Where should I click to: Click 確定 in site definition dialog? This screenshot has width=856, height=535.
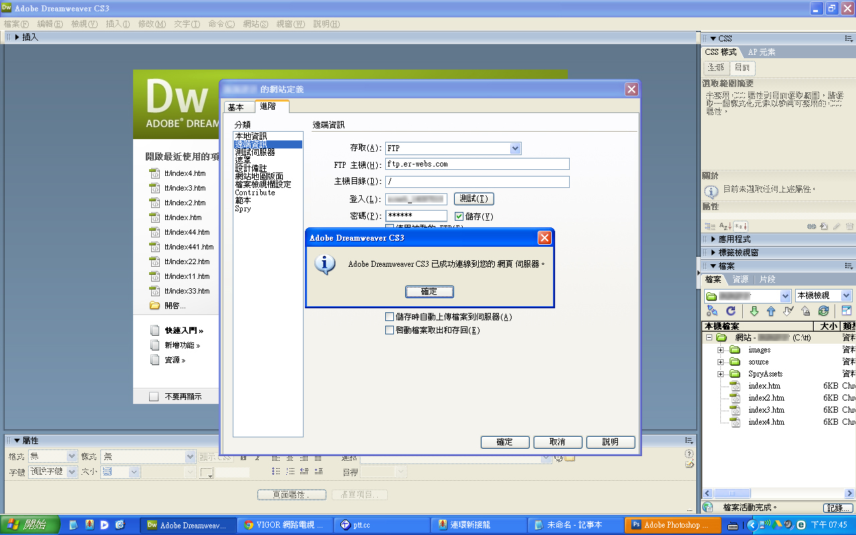tap(505, 442)
